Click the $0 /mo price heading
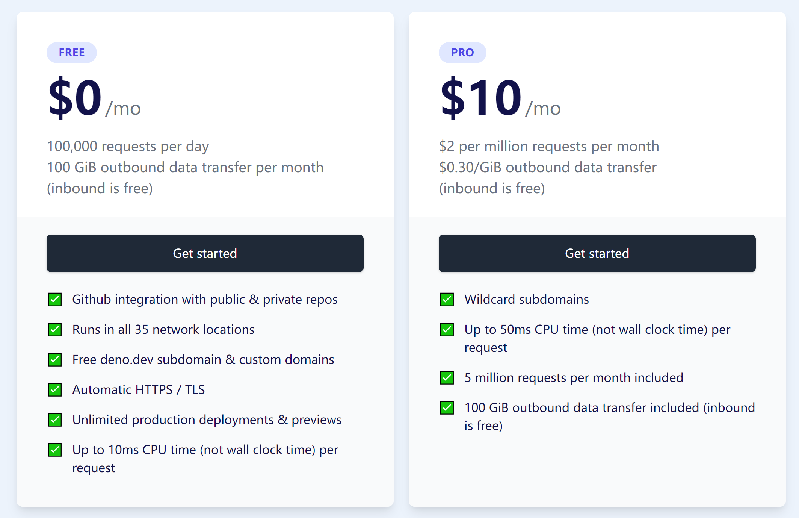 (94, 98)
